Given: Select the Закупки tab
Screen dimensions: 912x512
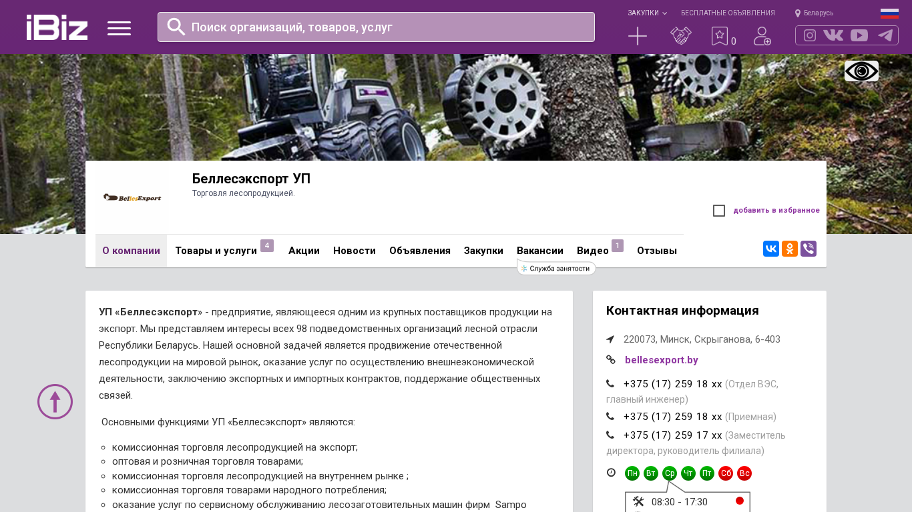Looking at the screenshot, I should click(x=483, y=251).
